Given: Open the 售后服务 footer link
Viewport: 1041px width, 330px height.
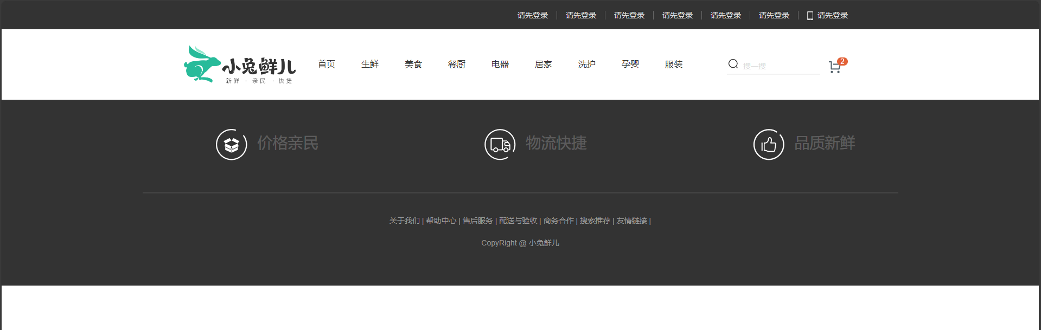Looking at the screenshot, I should 478,221.
